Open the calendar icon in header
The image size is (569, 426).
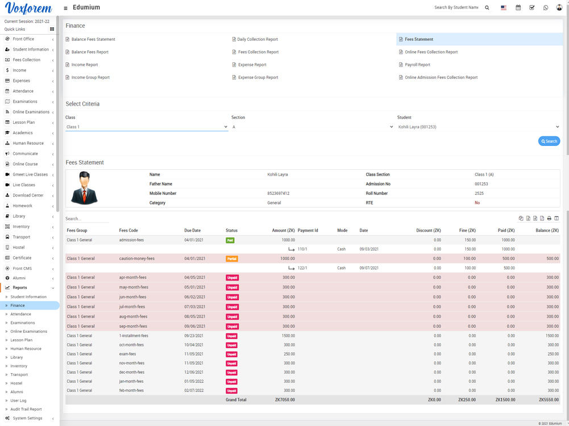[x=518, y=8]
